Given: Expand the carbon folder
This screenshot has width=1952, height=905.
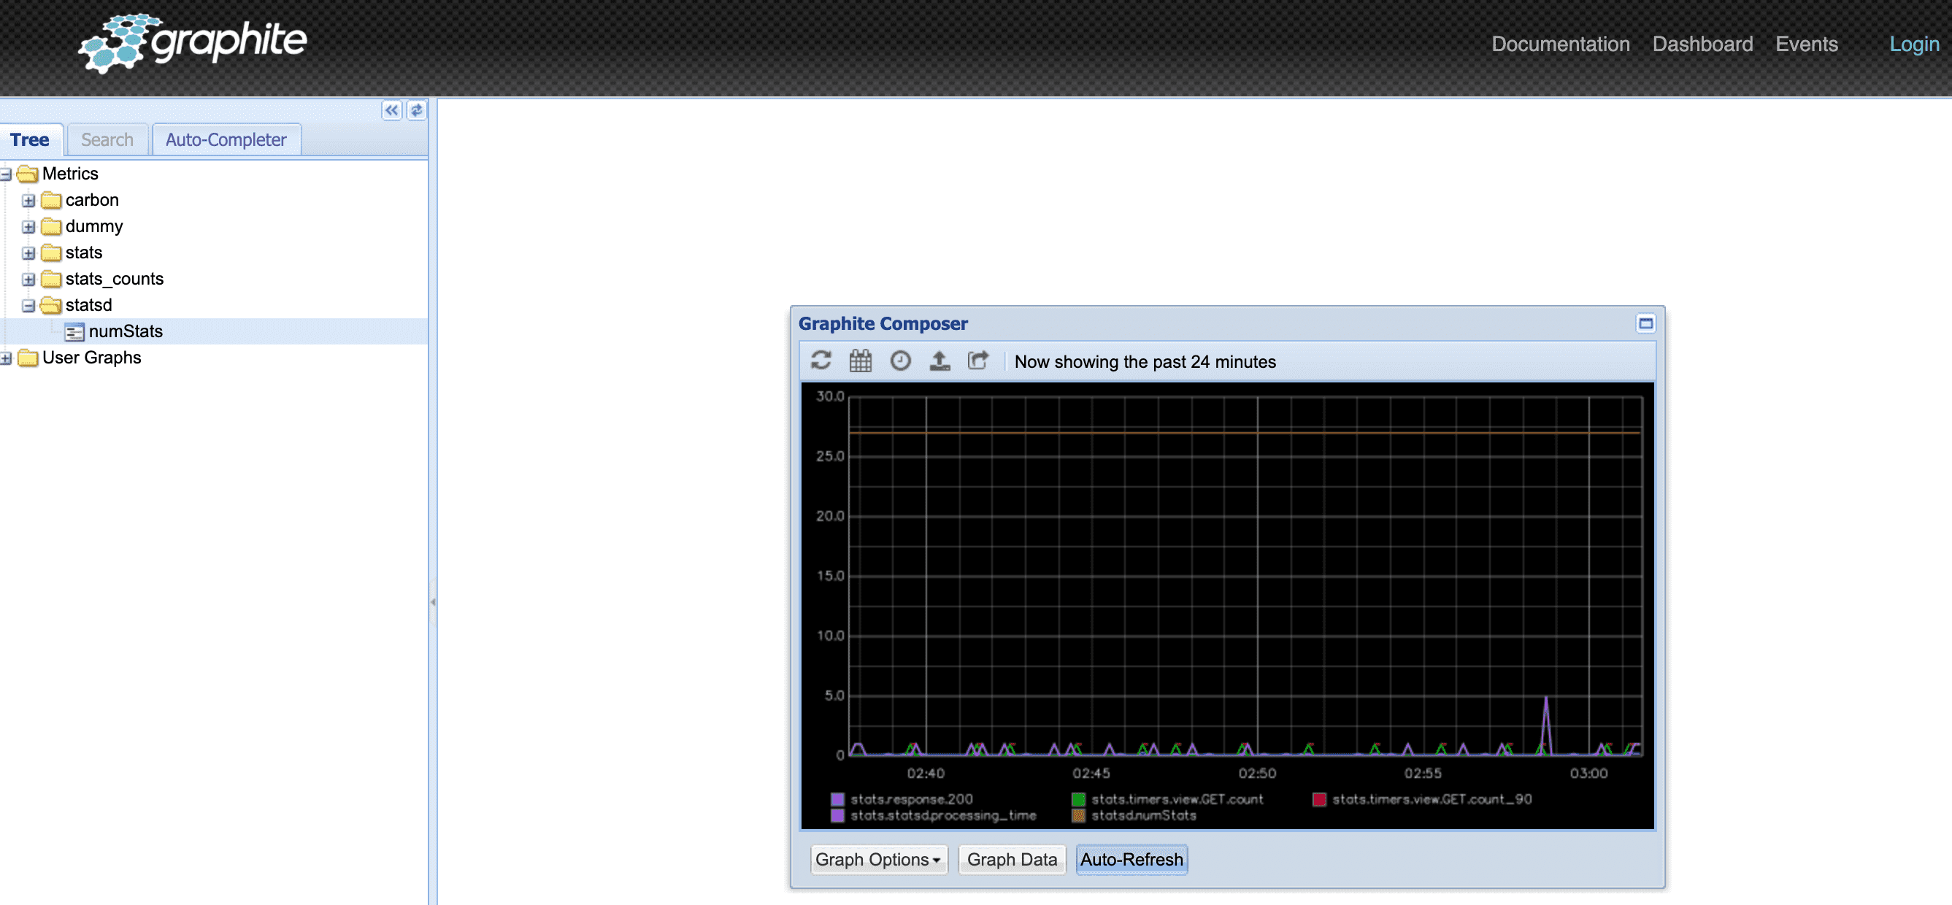Looking at the screenshot, I should [x=28, y=201].
